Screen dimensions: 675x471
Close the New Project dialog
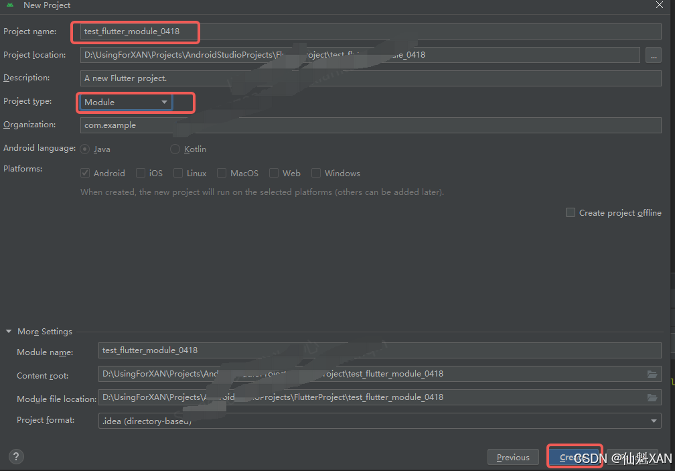[x=660, y=5]
